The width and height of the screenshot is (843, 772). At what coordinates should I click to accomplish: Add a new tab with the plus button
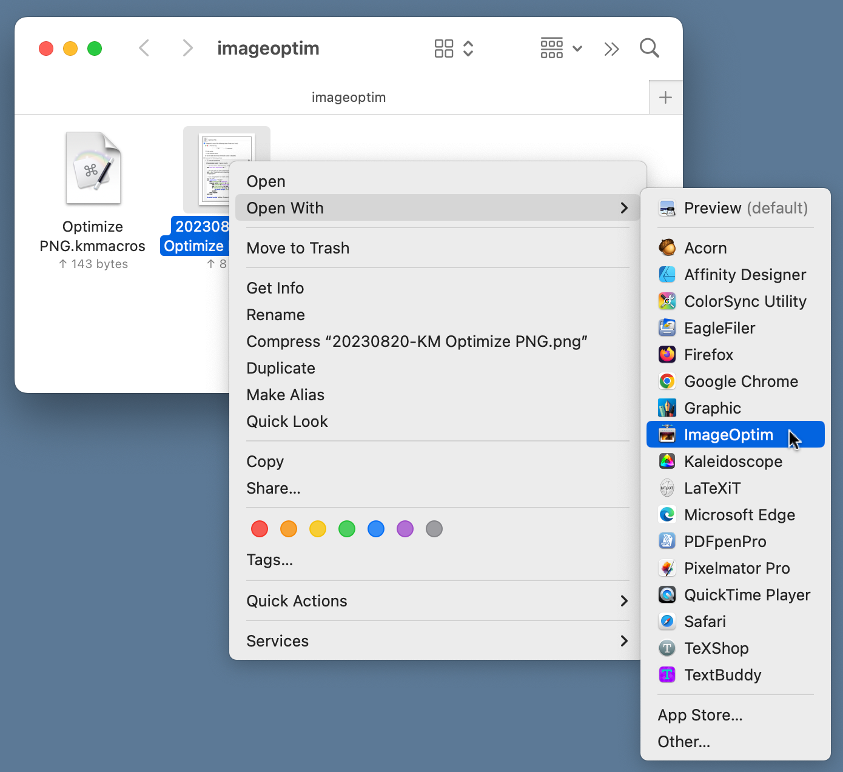pos(665,97)
